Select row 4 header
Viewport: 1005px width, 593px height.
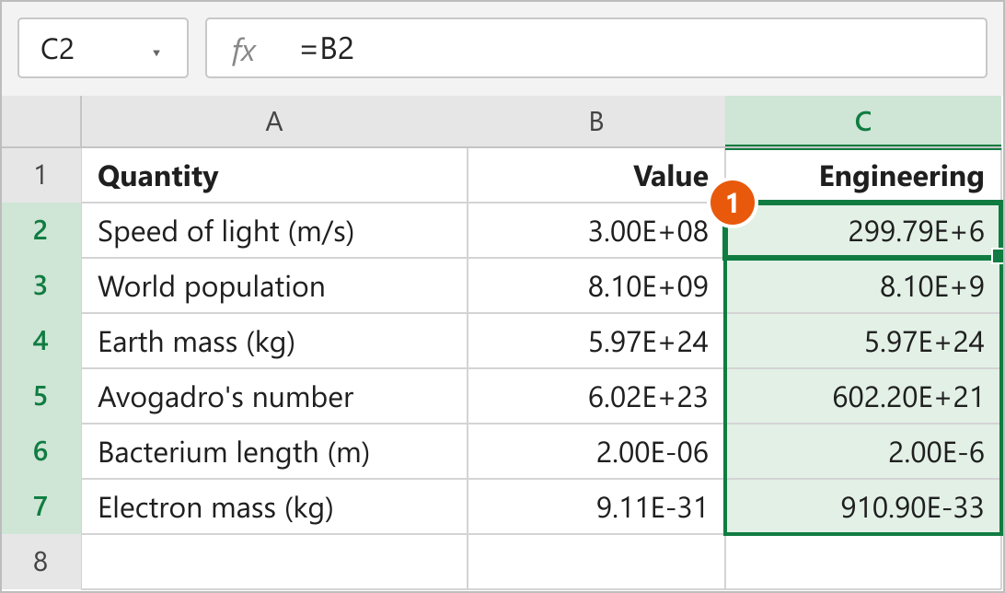(41, 341)
